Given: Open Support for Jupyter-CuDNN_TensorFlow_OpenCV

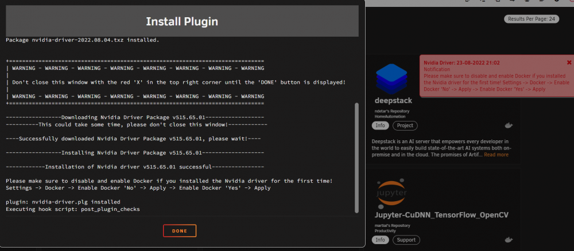Looking at the screenshot, I should point(406,240).
